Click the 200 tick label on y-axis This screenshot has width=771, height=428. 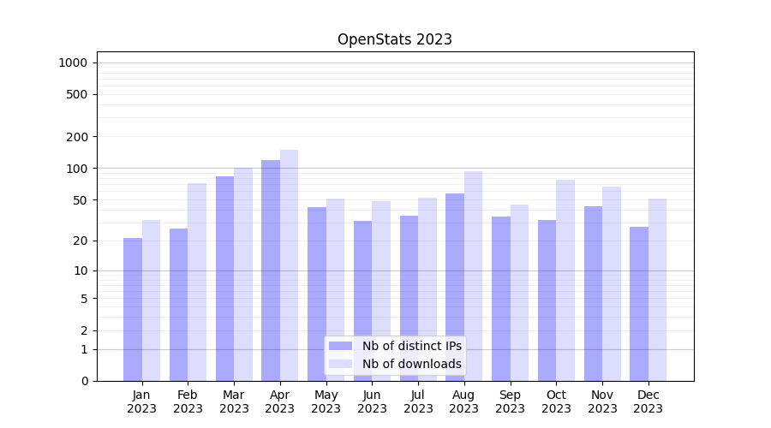tap(77, 137)
